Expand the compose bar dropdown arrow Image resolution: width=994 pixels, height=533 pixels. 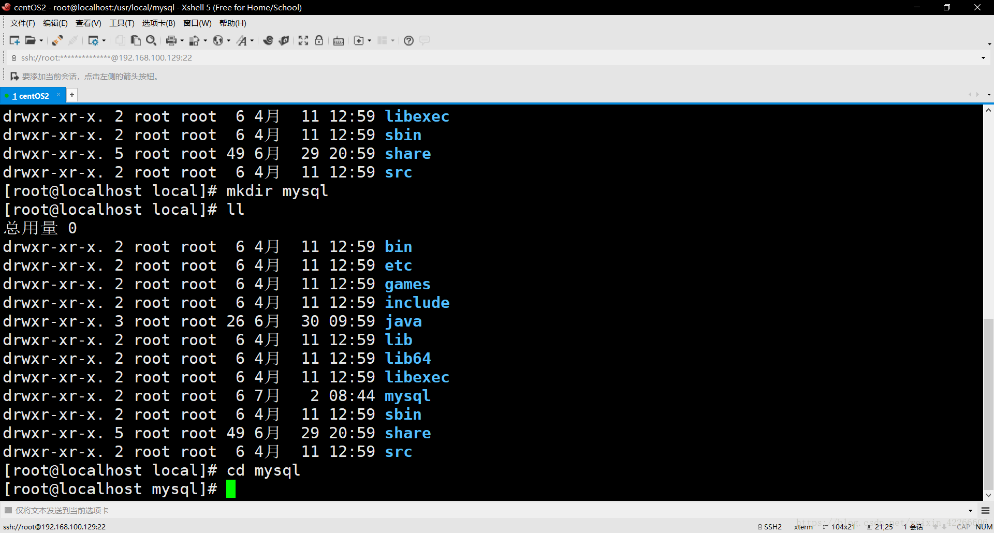970,511
